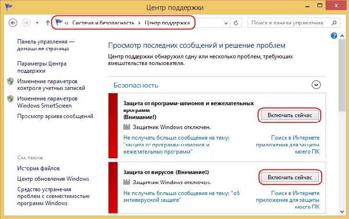Collapse the Безопасность section chevron
This screenshot has width=349, height=219.
[316, 85]
